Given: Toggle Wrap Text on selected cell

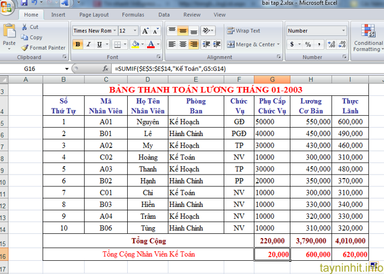Looking at the screenshot, I should tap(244, 31).
